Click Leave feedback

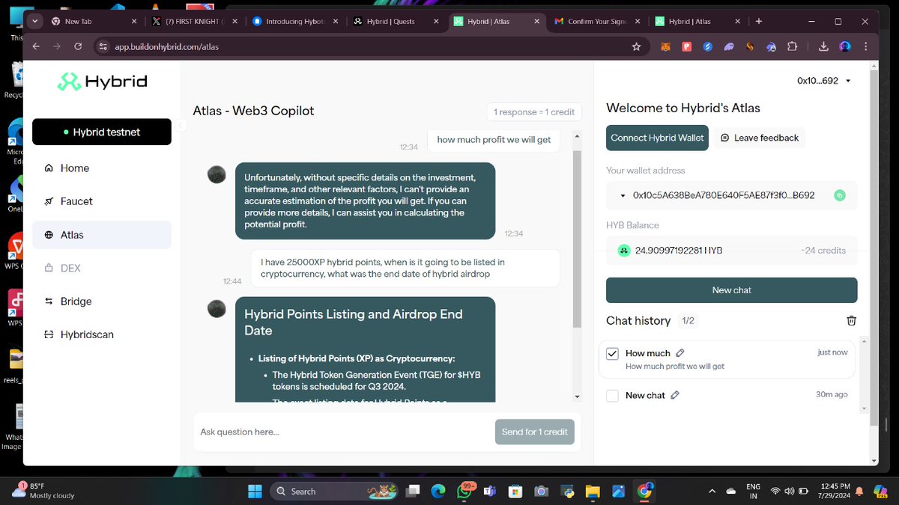click(x=760, y=138)
